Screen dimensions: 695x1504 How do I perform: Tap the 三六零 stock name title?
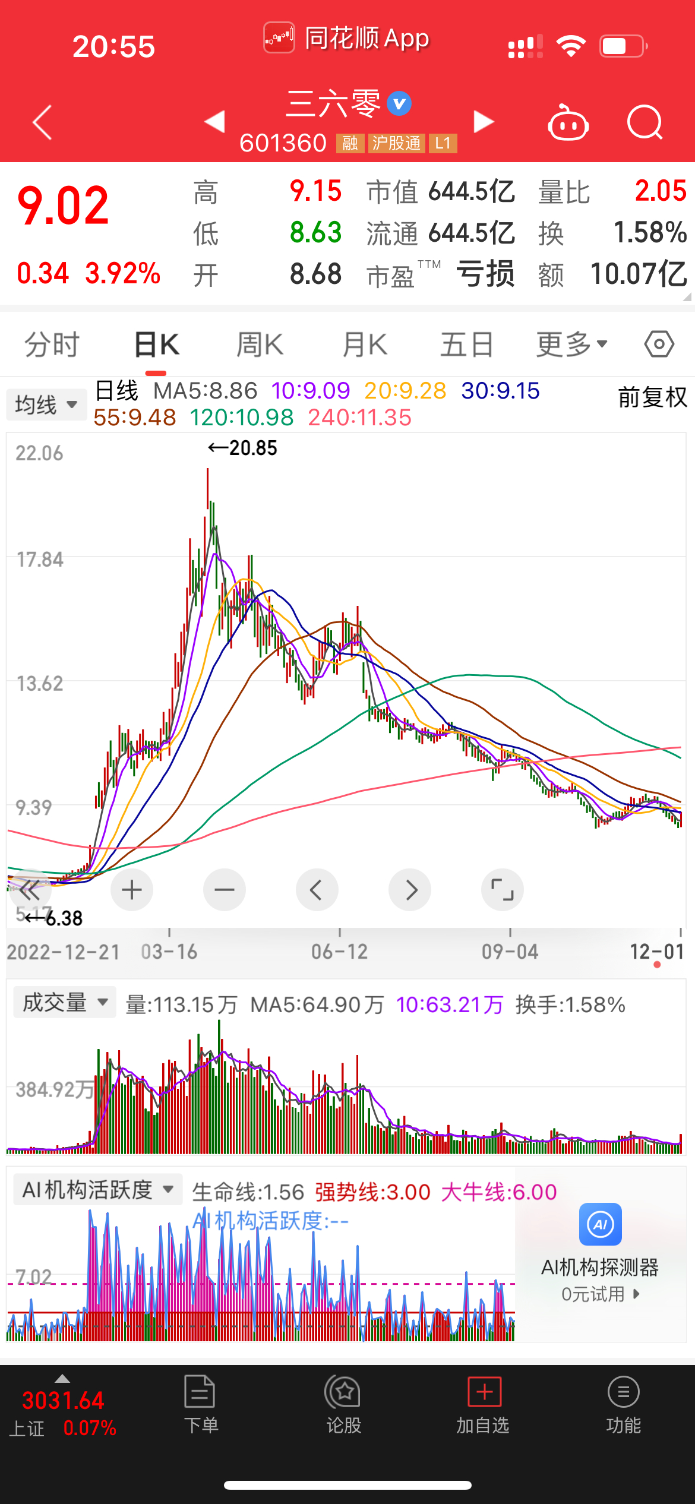tap(333, 104)
